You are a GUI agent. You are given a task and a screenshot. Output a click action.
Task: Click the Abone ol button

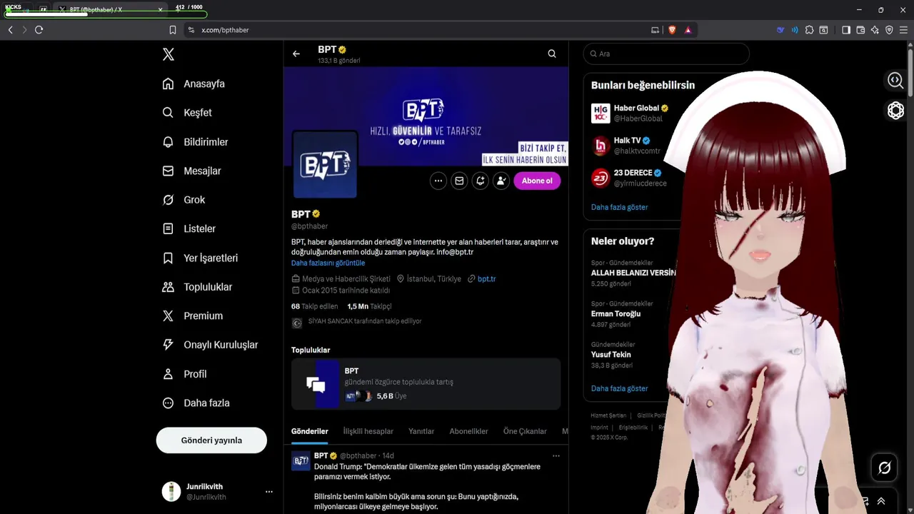point(537,181)
